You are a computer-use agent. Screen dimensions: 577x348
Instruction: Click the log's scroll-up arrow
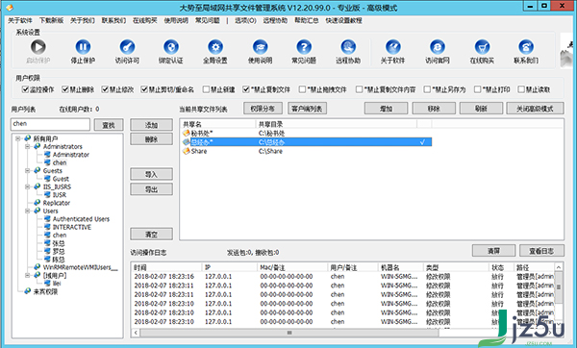pos(559,267)
